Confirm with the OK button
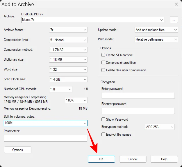Viewport: 182px width, 167px height. (101, 159)
